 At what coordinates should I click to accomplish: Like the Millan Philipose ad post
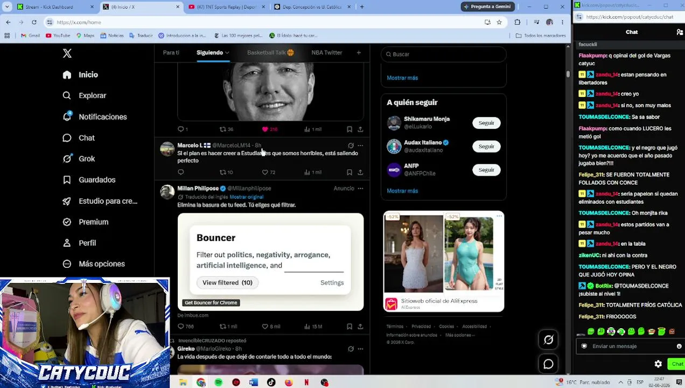265,326
